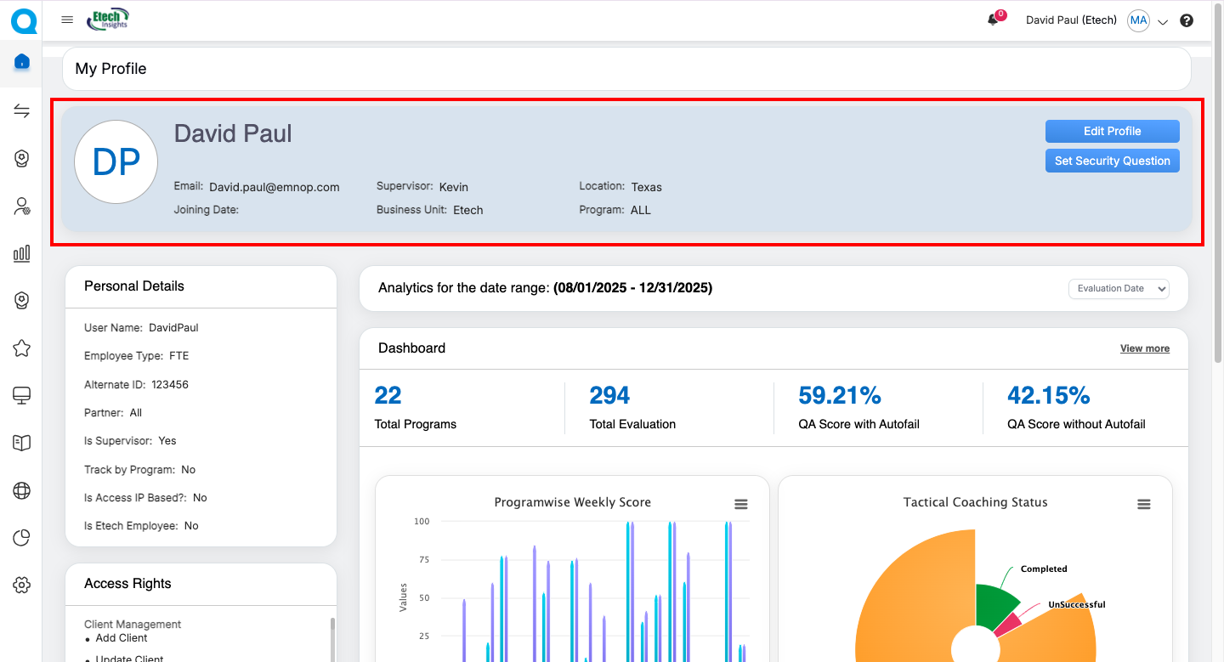
Task: Open the user settings sidebar icon
Action: tap(22, 206)
